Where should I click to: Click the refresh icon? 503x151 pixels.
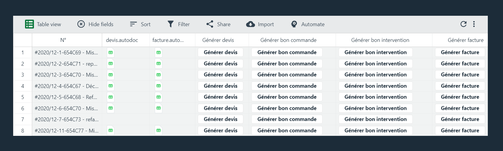[x=463, y=24]
